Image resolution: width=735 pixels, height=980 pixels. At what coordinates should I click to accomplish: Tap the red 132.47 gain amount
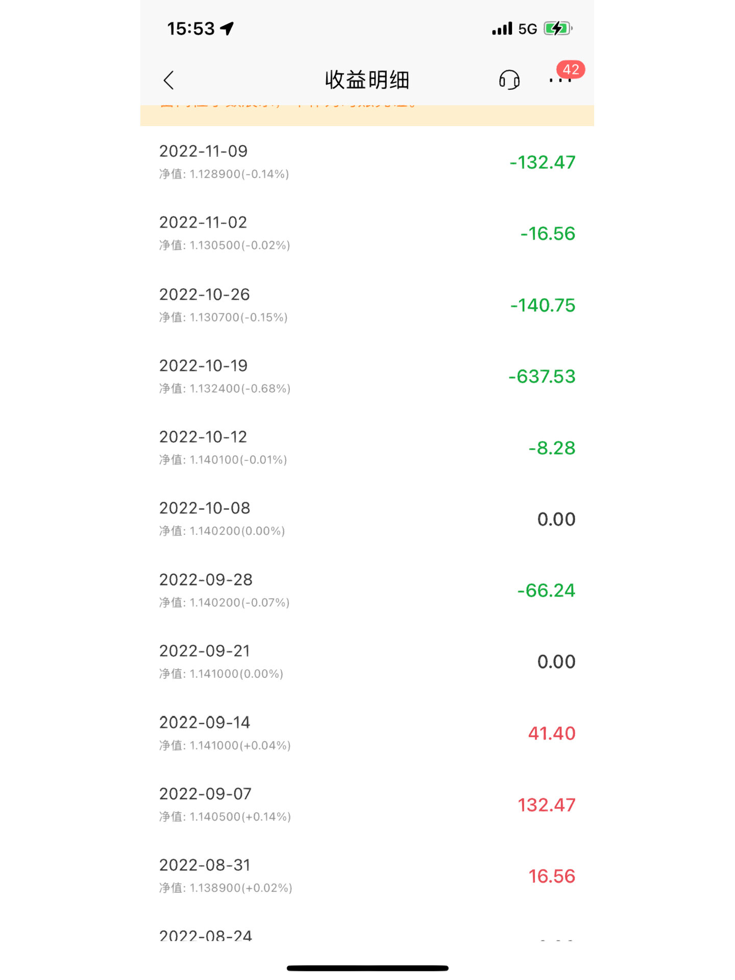[547, 805]
